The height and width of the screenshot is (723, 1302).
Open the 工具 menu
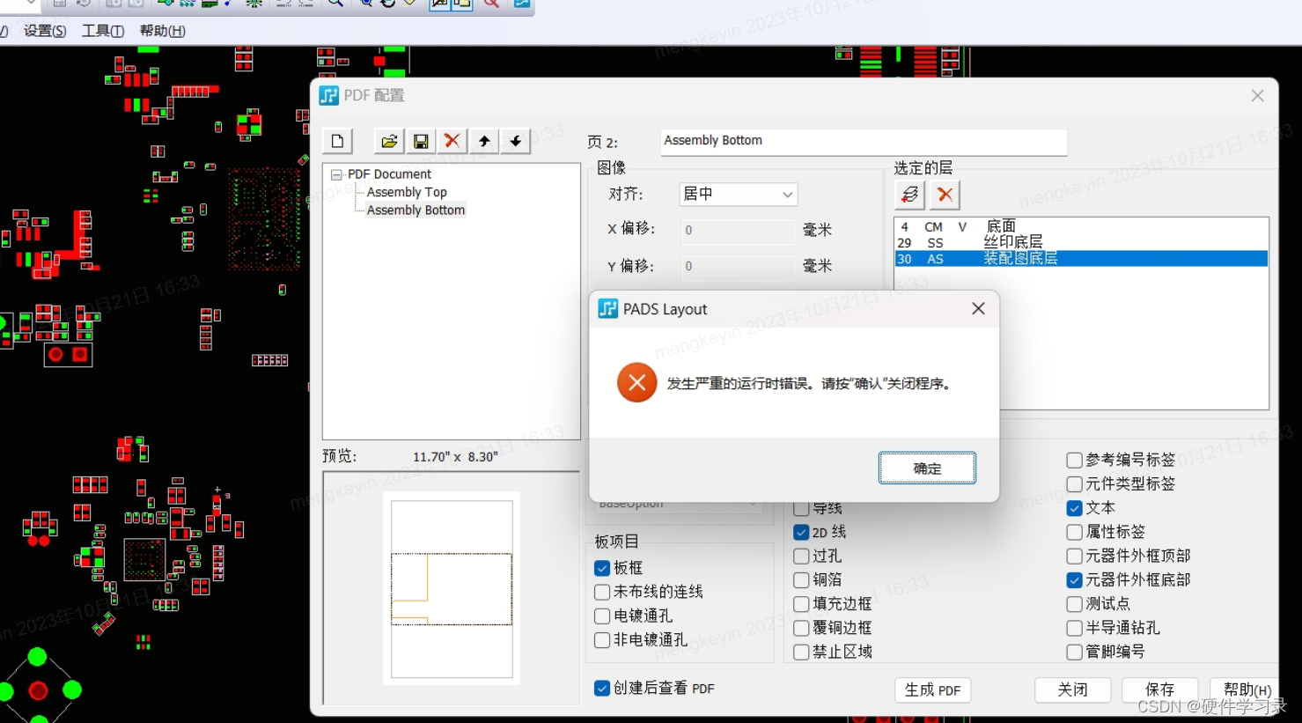coord(102,30)
